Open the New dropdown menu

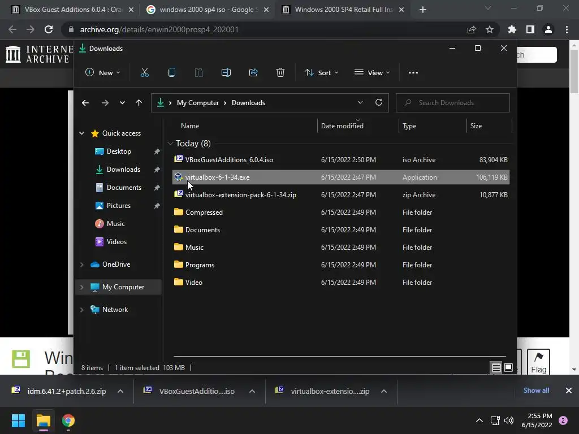tap(103, 73)
